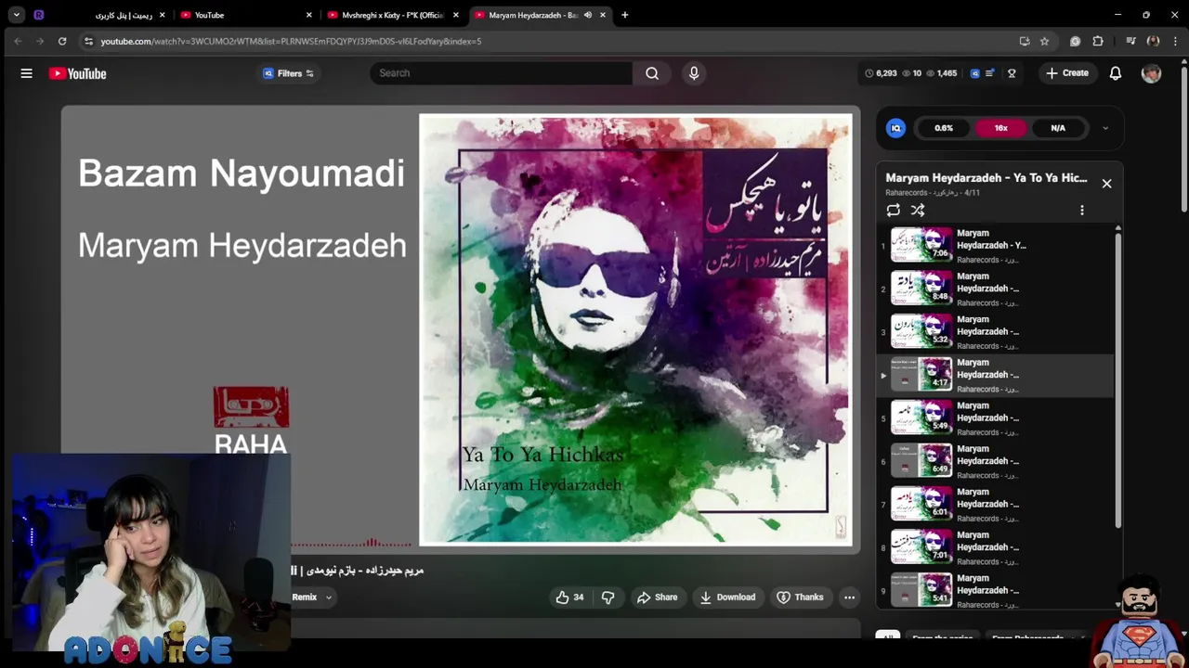1189x668 pixels.
Task: Click the Download button
Action: [727, 597]
